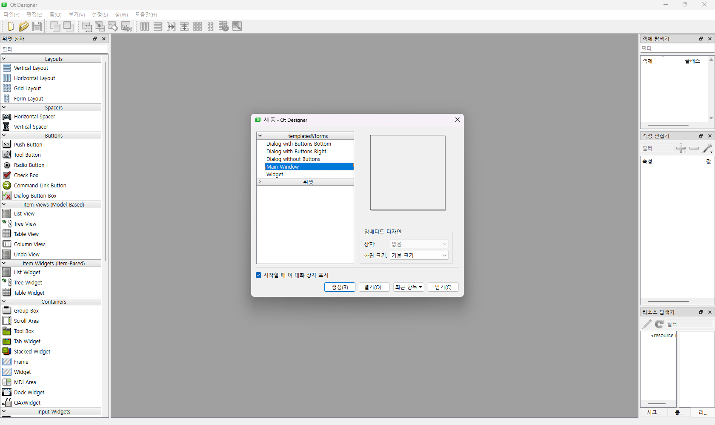Click the add dynamic property plus icon
Screen dimensions: 715x425
coord(681,148)
